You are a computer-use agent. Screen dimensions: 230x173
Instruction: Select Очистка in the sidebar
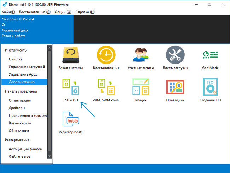tap(16, 59)
